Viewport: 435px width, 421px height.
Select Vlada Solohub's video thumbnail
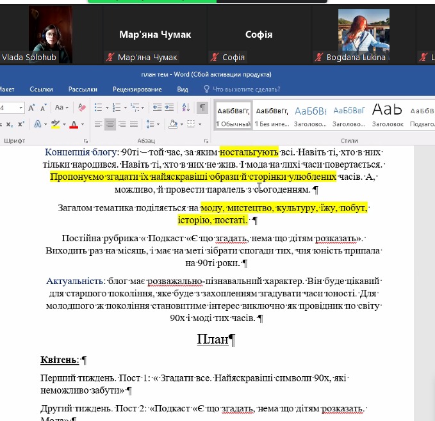tap(51, 35)
